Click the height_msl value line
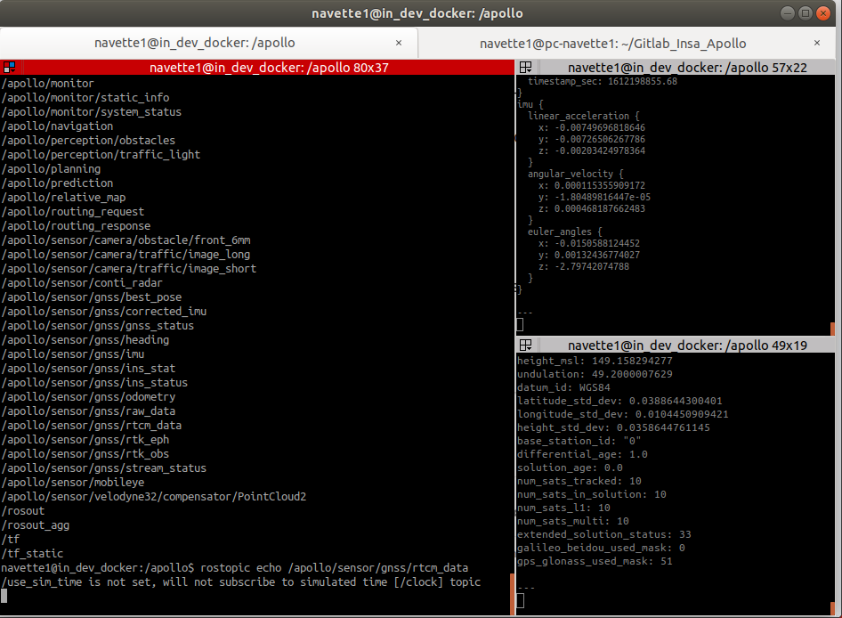This screenshot has height=618, width=842. (x=595, y=361)
